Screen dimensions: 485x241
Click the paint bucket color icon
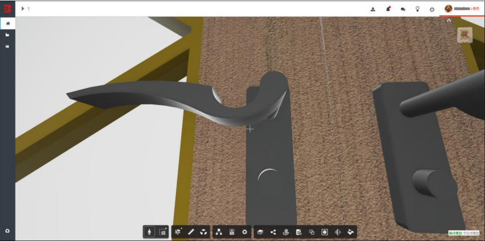pos(351,232)
